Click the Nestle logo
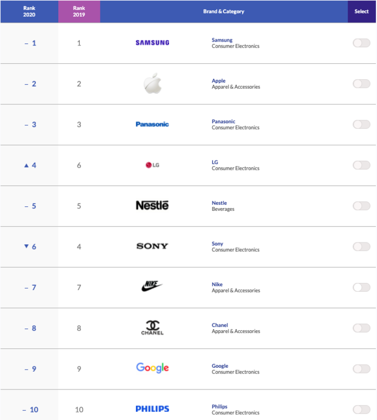Image resolution: width=377 pixels, height=420 pixels. 152,205
